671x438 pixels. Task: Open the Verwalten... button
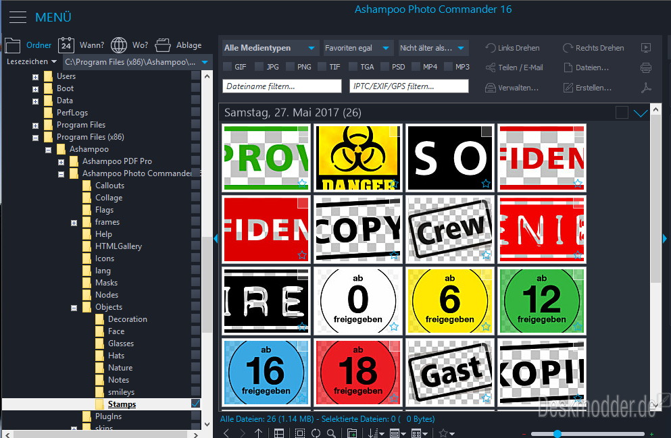(x=512, y=88)
